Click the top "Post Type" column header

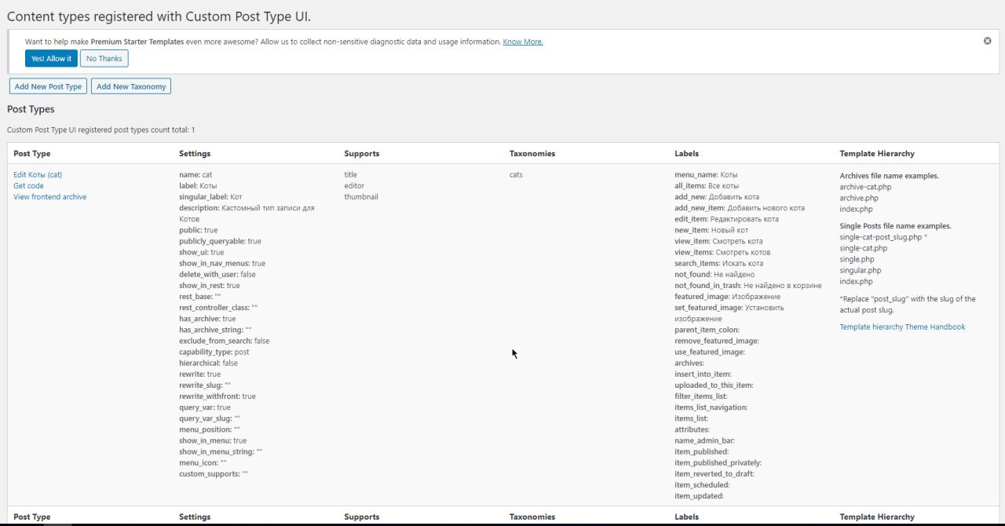32,154
